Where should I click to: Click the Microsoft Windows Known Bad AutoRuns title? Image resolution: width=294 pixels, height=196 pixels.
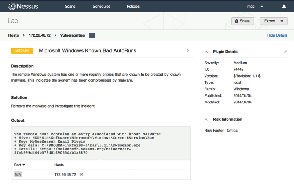tap(87, 51)
